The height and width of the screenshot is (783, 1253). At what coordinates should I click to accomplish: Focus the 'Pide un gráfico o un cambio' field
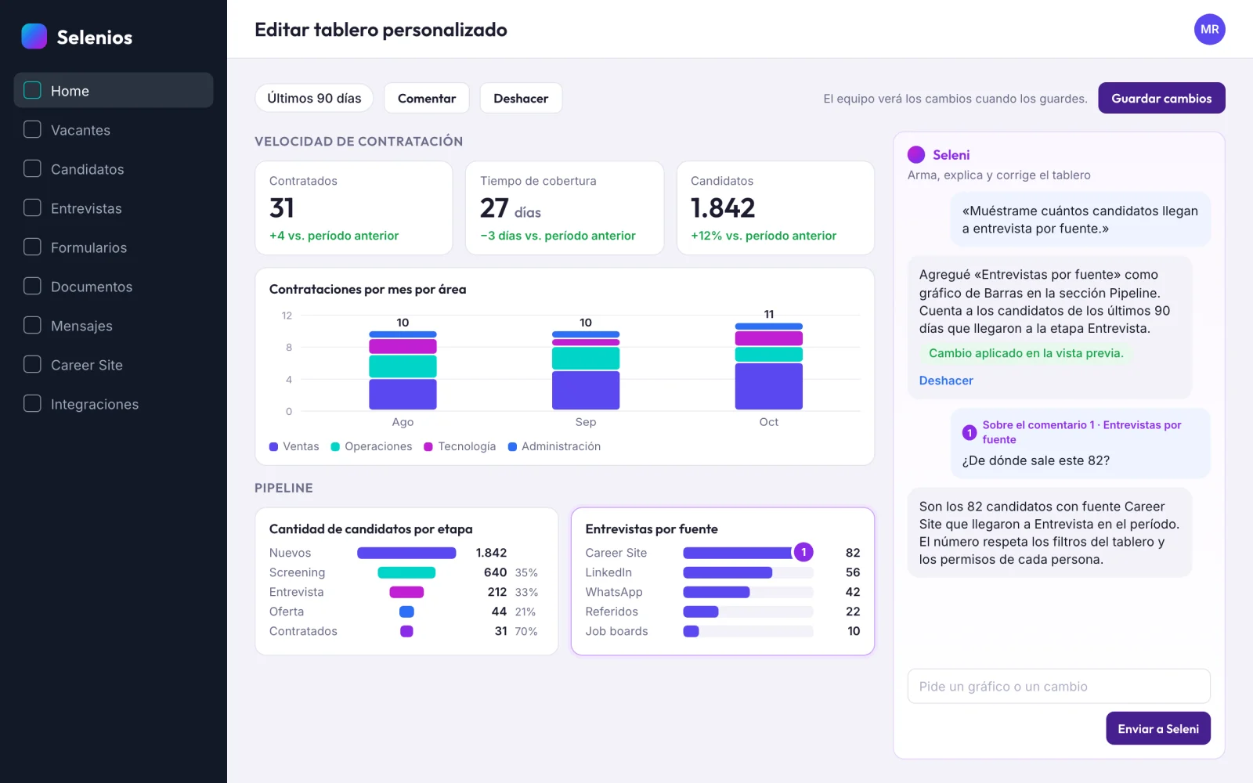coord(1059,686)
